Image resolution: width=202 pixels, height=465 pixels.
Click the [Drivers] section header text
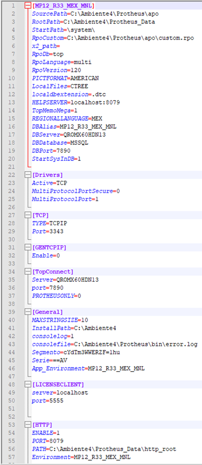tap(47, 175)
